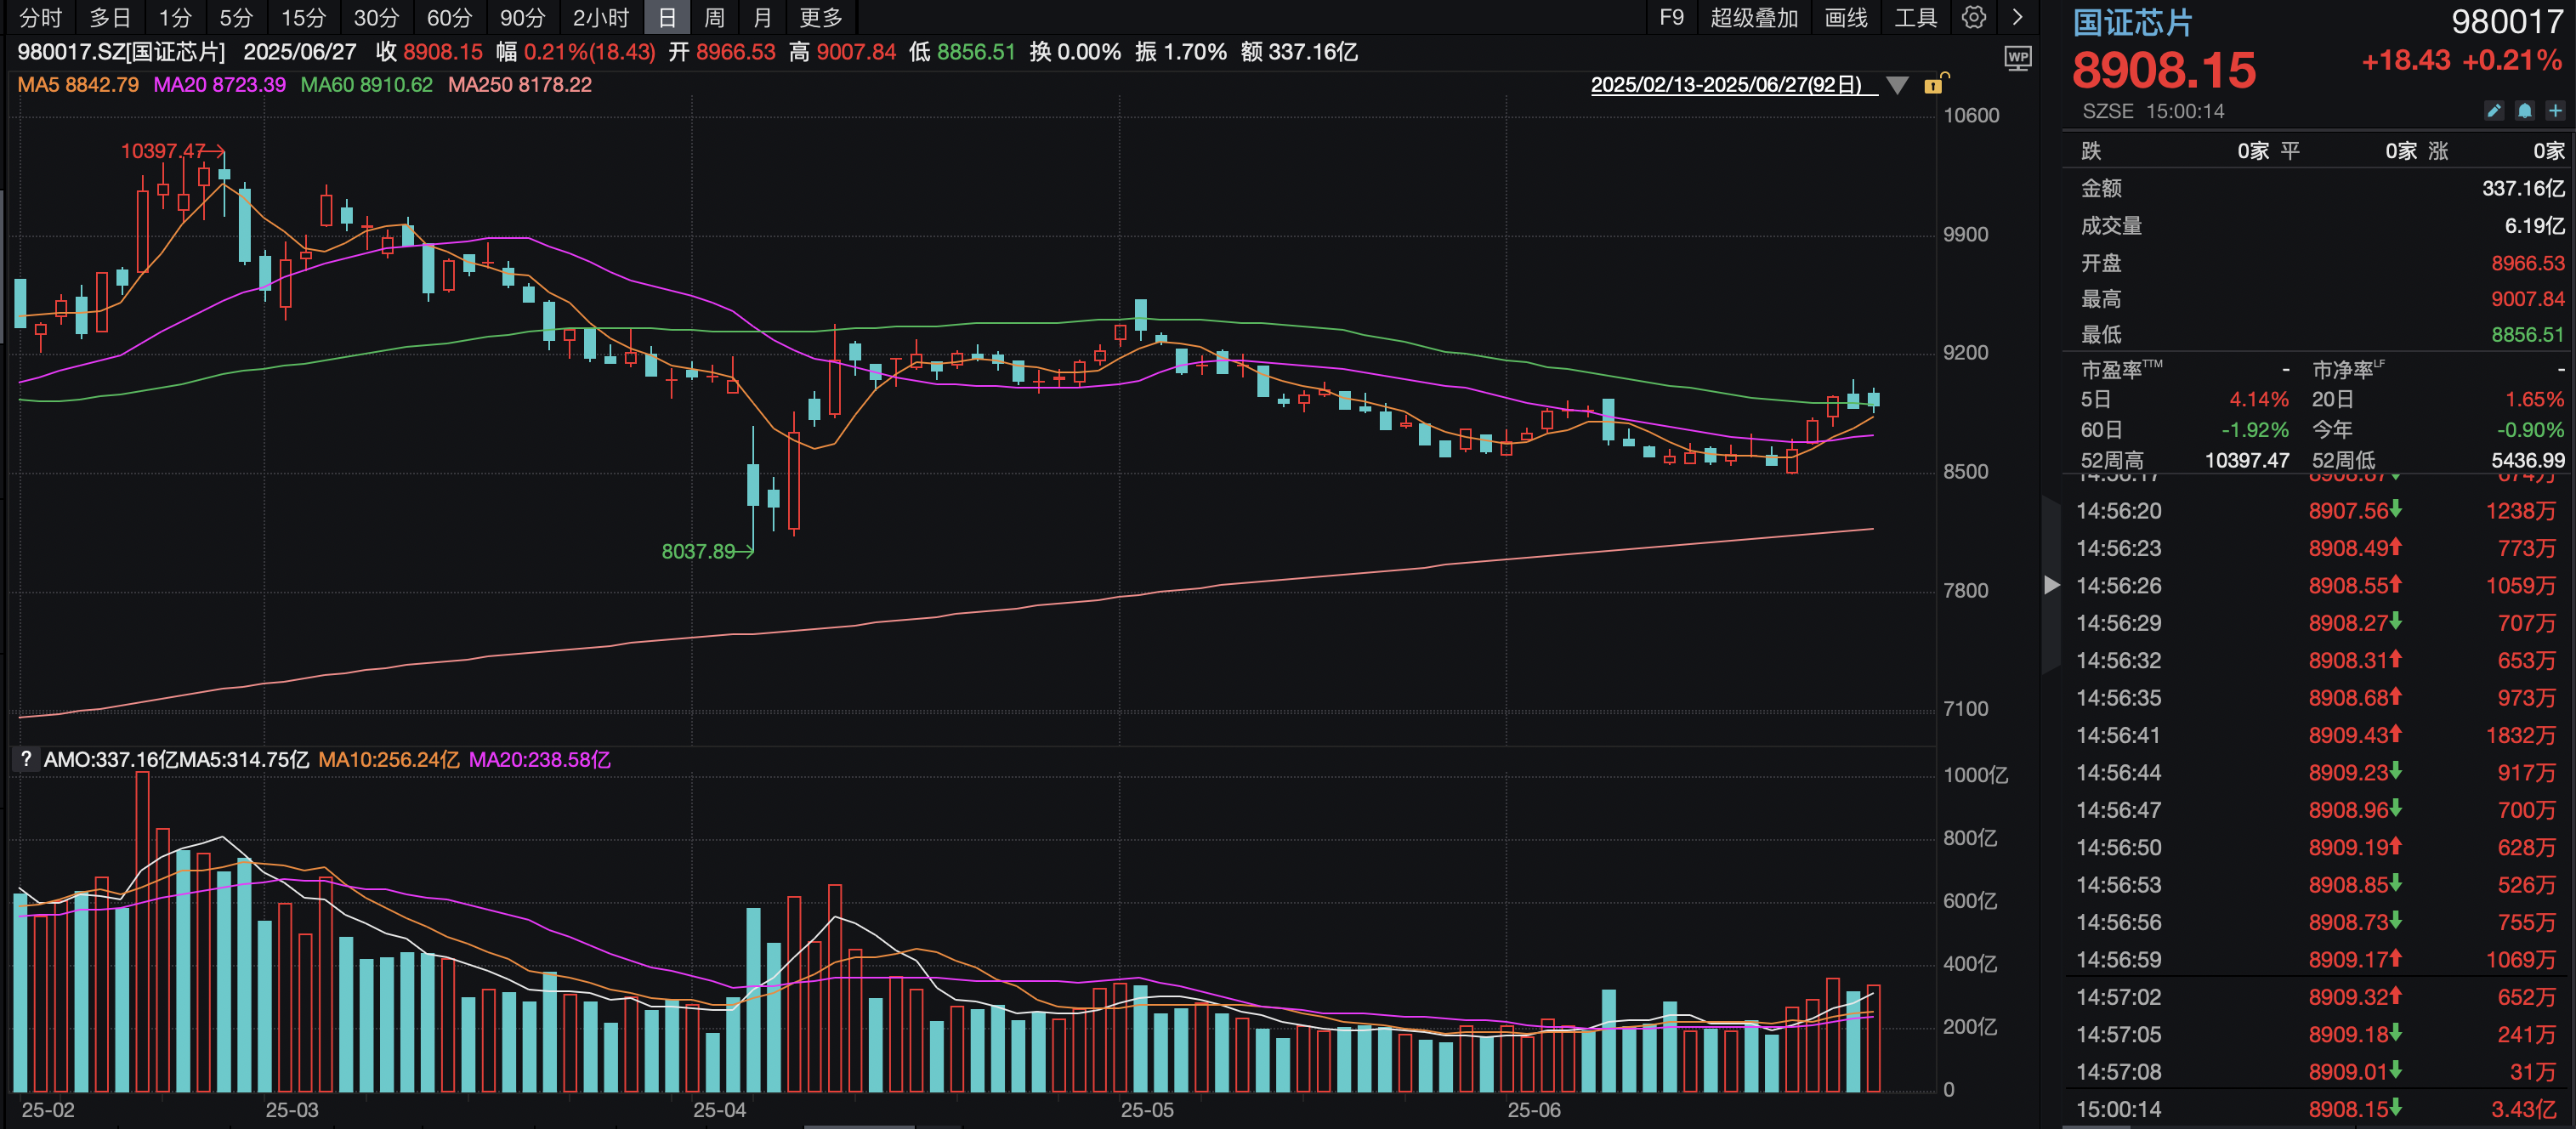Set price alert with bell icon
This screenshot has width=2576, height=1129.
coord(2524,111)
